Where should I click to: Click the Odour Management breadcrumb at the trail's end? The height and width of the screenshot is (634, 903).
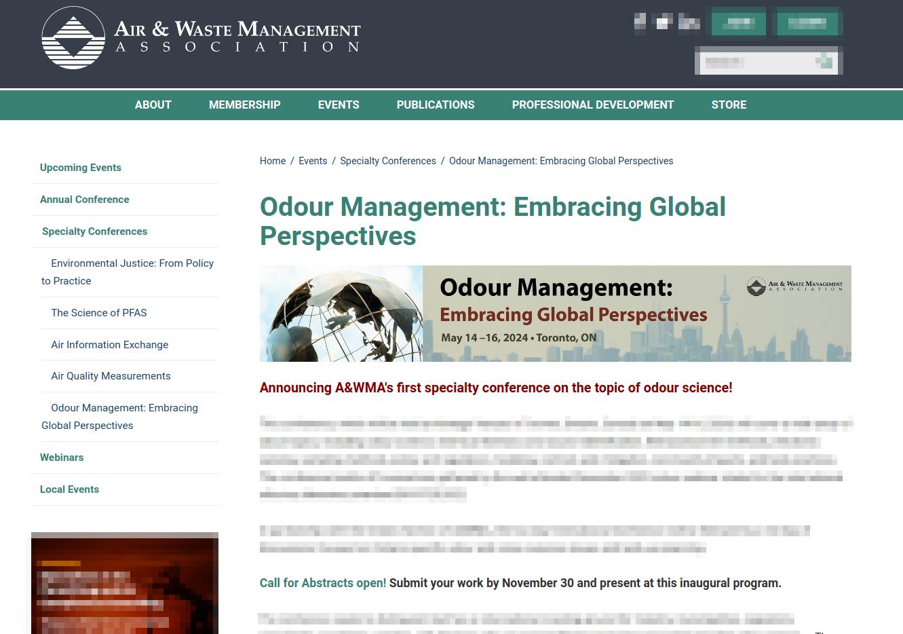pyautogui.click(x=561, y=161)
